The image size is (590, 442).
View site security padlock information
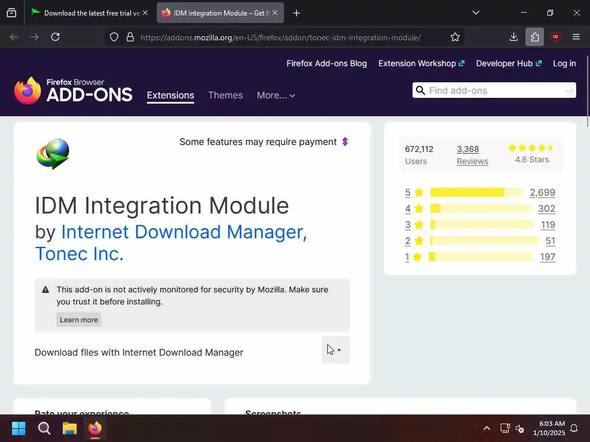click(x=130, y=37)
